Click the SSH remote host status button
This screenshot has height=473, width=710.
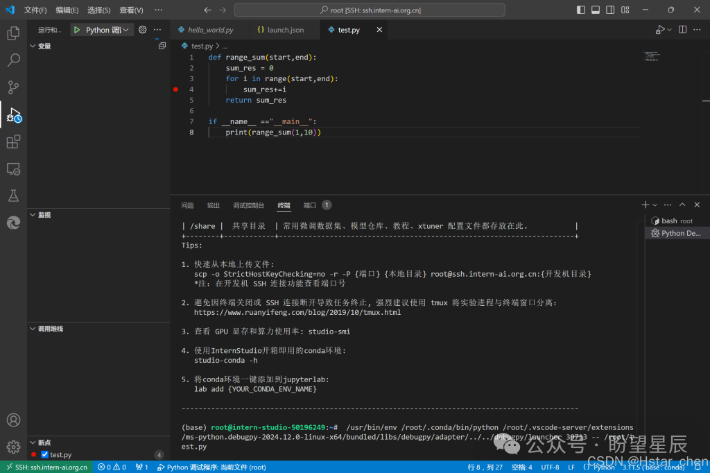click(46, 467)
